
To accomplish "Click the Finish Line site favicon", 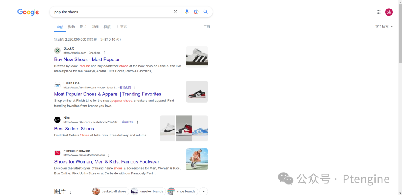I will 57,85.
